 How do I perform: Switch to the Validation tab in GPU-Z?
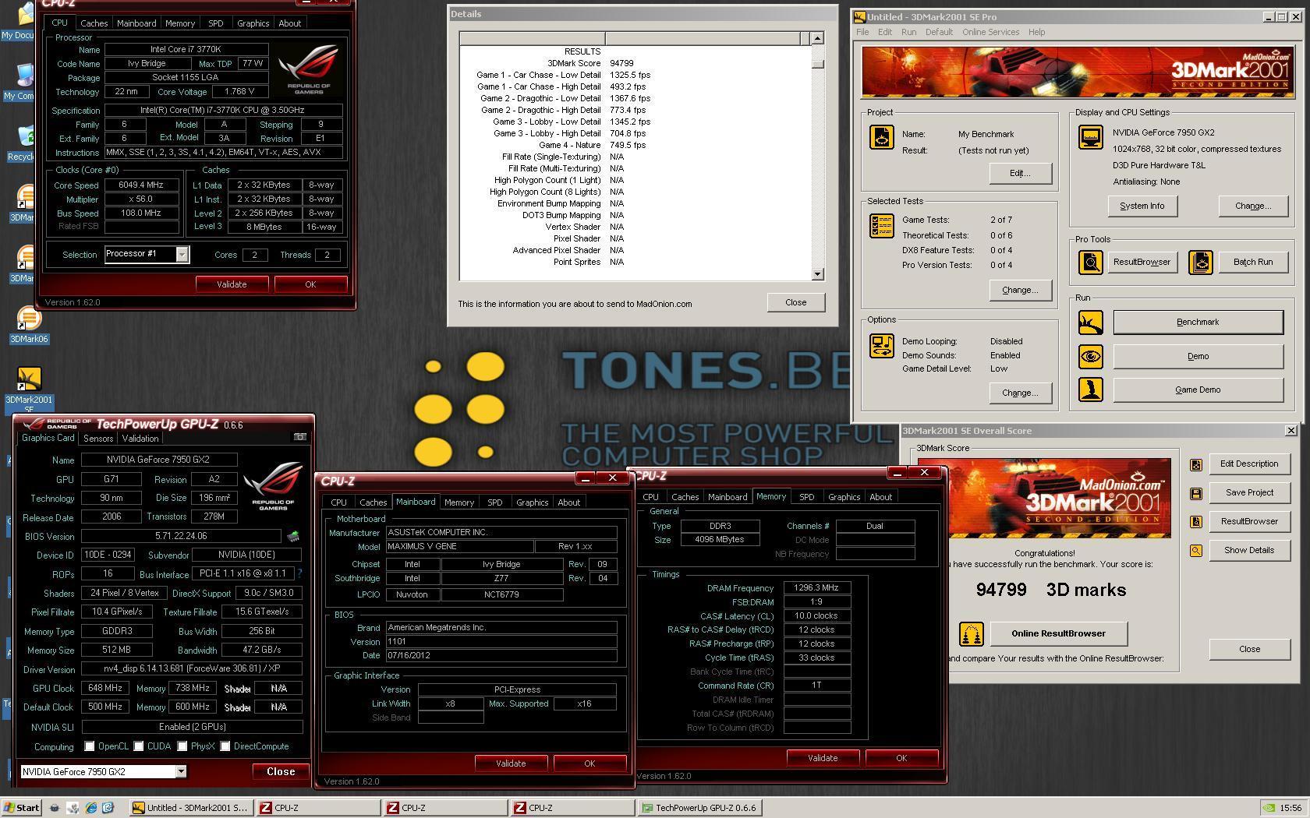pyautogui.click(x=140, y=439)
